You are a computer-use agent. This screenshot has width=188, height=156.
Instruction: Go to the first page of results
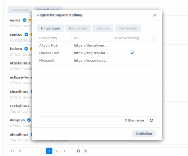click(13, 151)
